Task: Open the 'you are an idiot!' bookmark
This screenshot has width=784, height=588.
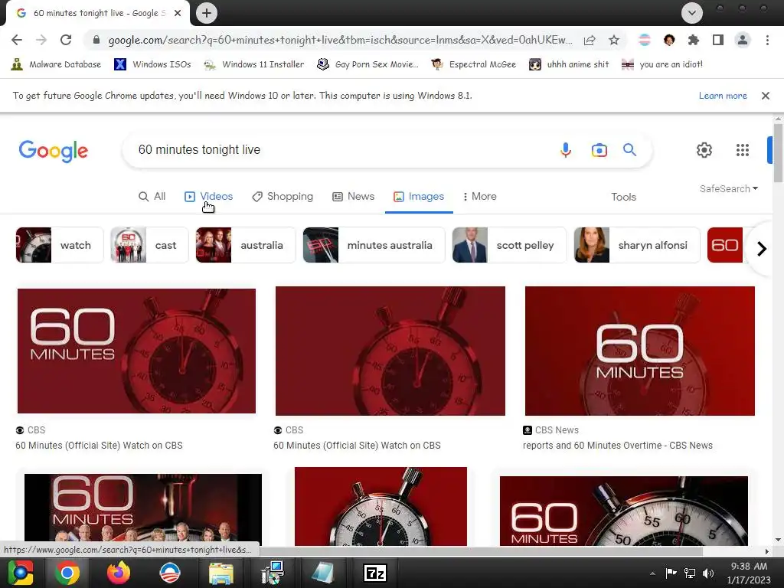Action: click(x=662, y=64)
